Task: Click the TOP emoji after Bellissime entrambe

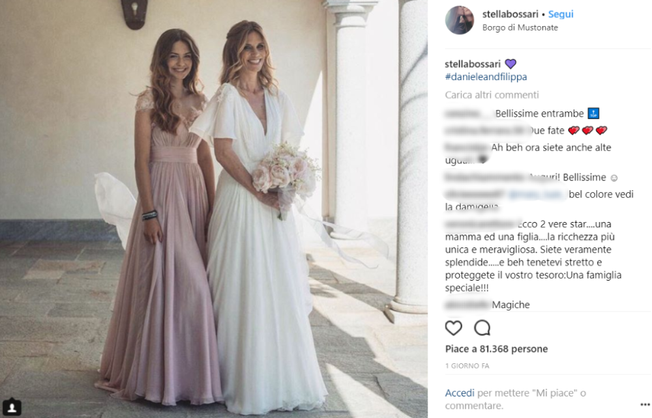Action: pyautogui.click(x=593, y=113)
